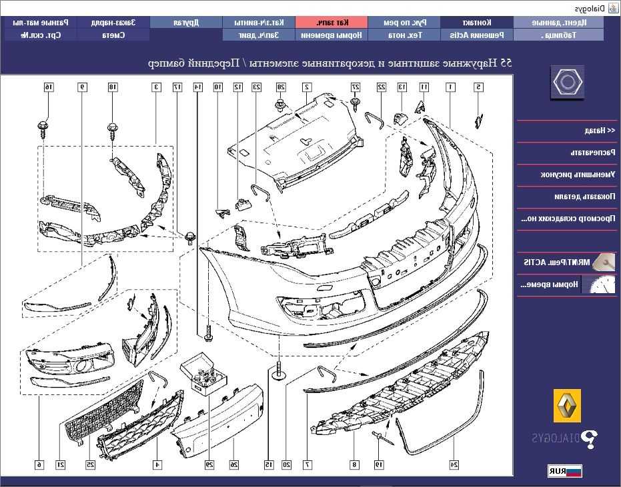The image size is (621, 487).
Task: Click the RUR currency flag icon
Action: pos(564,471)
